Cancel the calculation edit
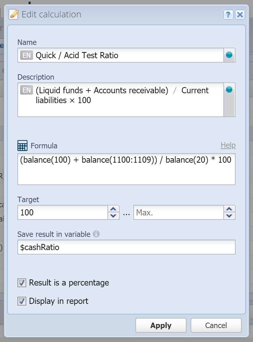Screen dimensions: 253x342 click(216, 325)
